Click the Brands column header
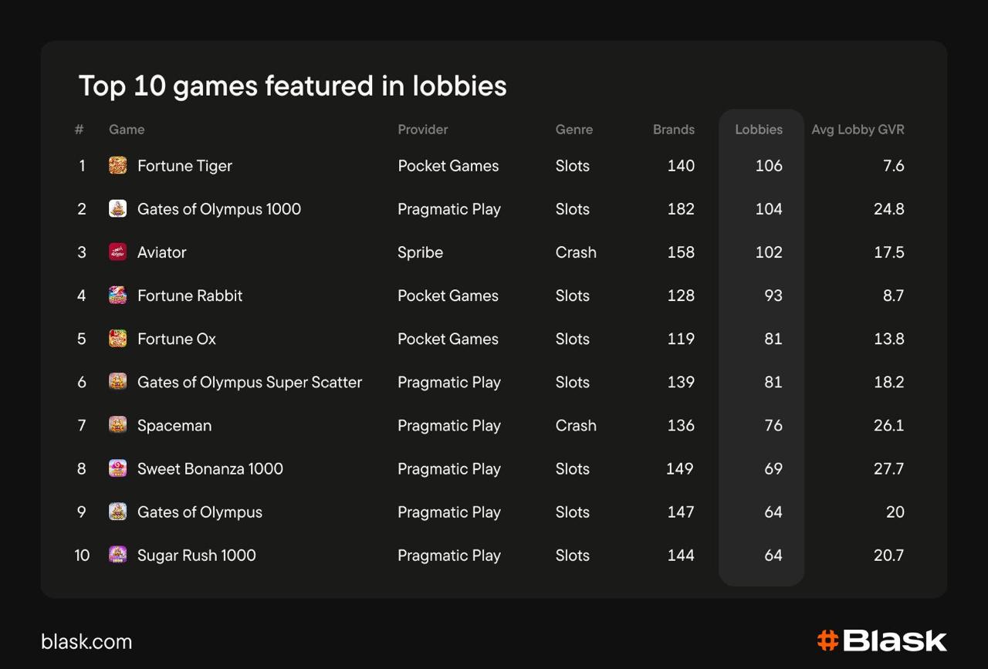This screenshot has width=988, height=669. coord(673,130)
